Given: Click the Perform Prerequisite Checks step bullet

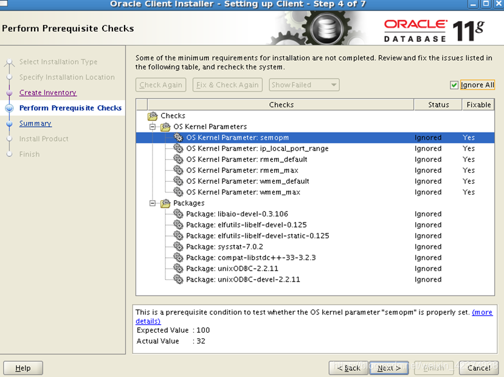Looking at the screenshot, I should [9, 108].
